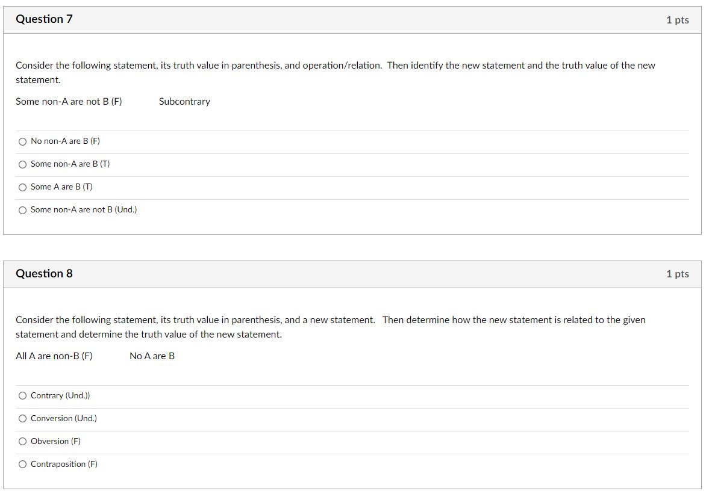The height and width of the screenshot is (497, 709).
Task: Click the 'Contrary (Und.))' answer label text
Action: pos(60,396)
